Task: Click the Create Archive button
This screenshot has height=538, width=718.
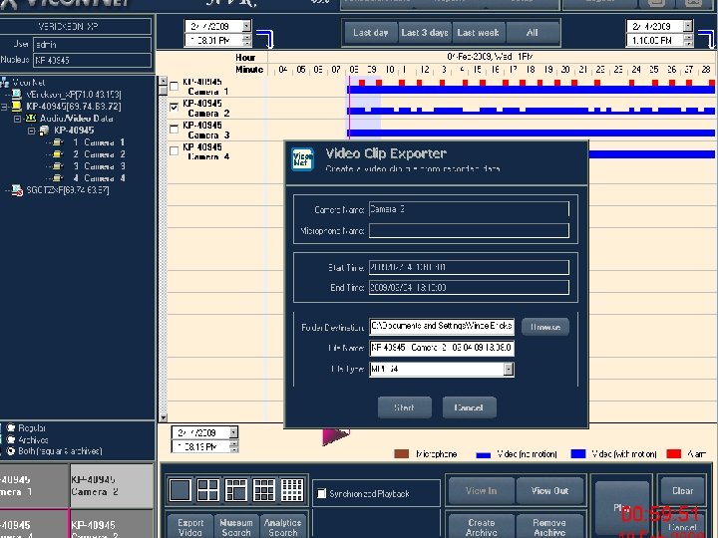Action: (482, 526)
